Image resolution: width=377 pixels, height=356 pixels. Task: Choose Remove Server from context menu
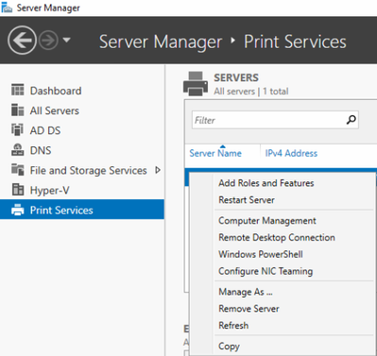click(x=248, y=309)
